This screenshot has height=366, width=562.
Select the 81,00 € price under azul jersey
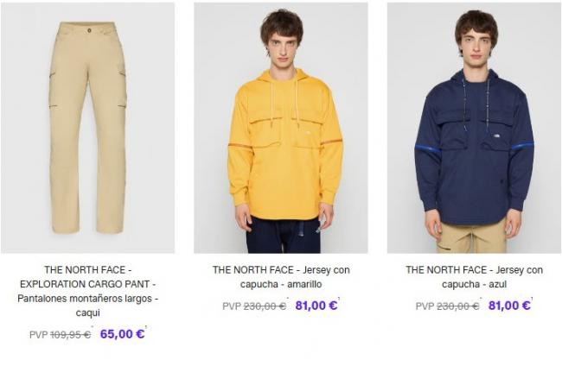[509, 306]
